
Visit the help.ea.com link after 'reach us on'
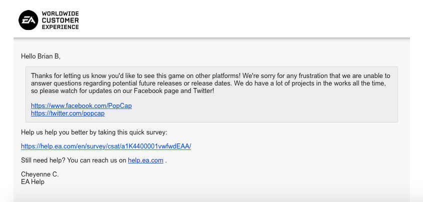(145, 160)
